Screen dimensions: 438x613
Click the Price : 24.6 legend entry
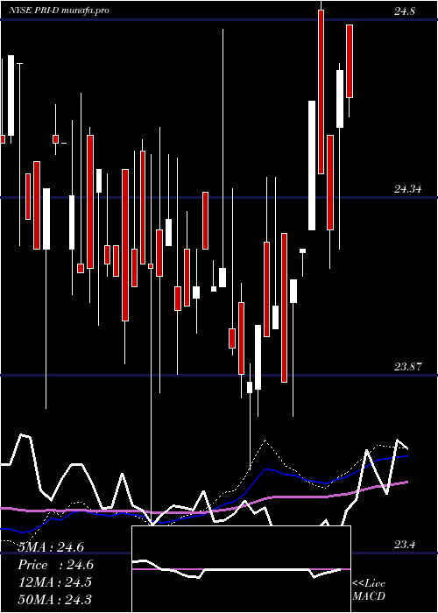coord(55,565)
